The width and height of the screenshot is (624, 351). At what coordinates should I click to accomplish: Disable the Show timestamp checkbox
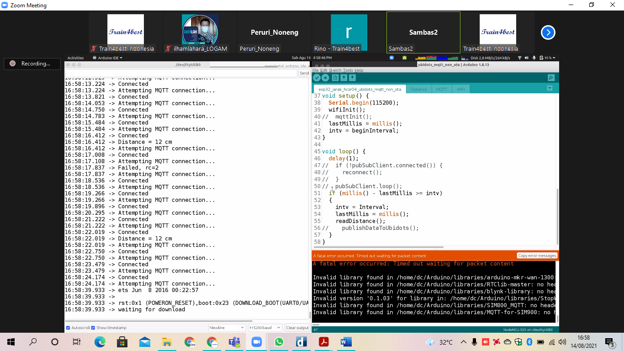(x=93, y=328)
